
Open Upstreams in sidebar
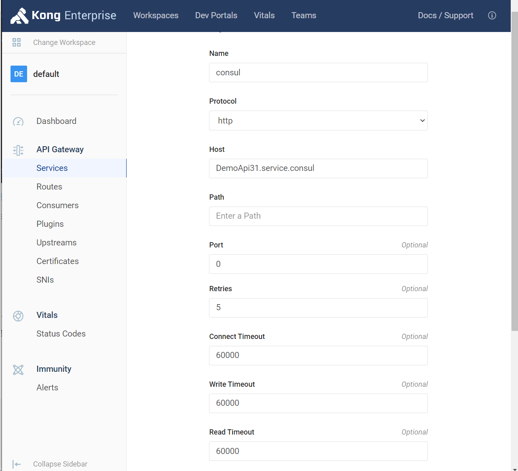(x=57, y=243)
